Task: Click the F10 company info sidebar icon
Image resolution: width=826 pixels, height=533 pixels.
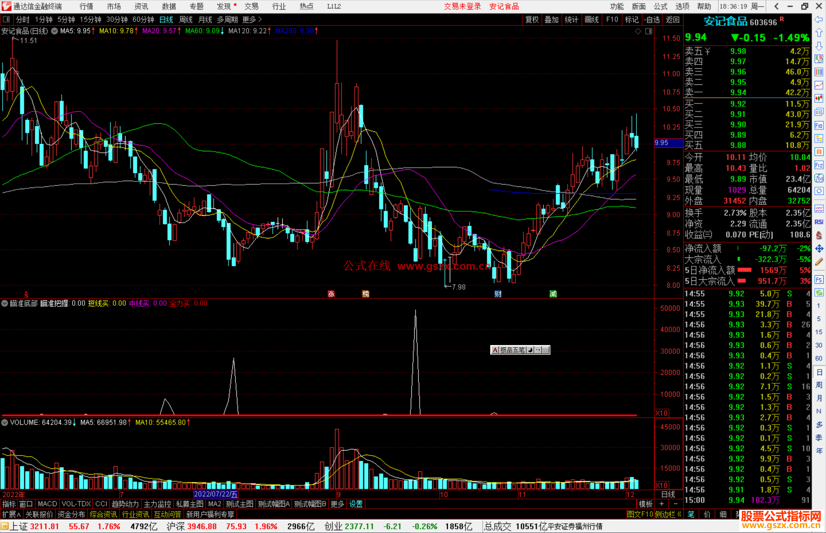Action: [819, 125]
